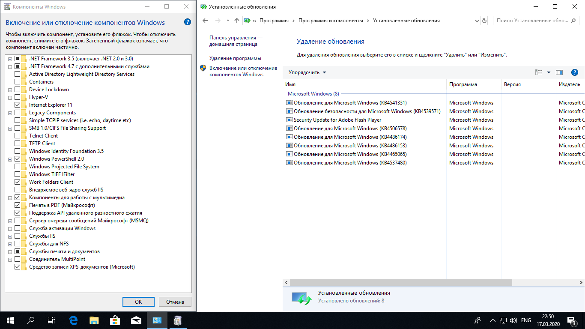Image resolution: width=585 pixels, height=329 pixels.
Task: Open Task View from the taskbar
Action: [x=51, y=320]
